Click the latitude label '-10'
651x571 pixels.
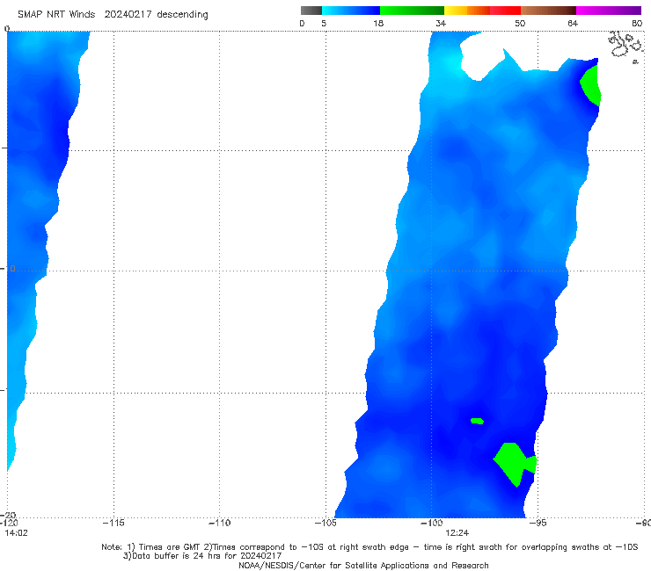pos(8,269)
